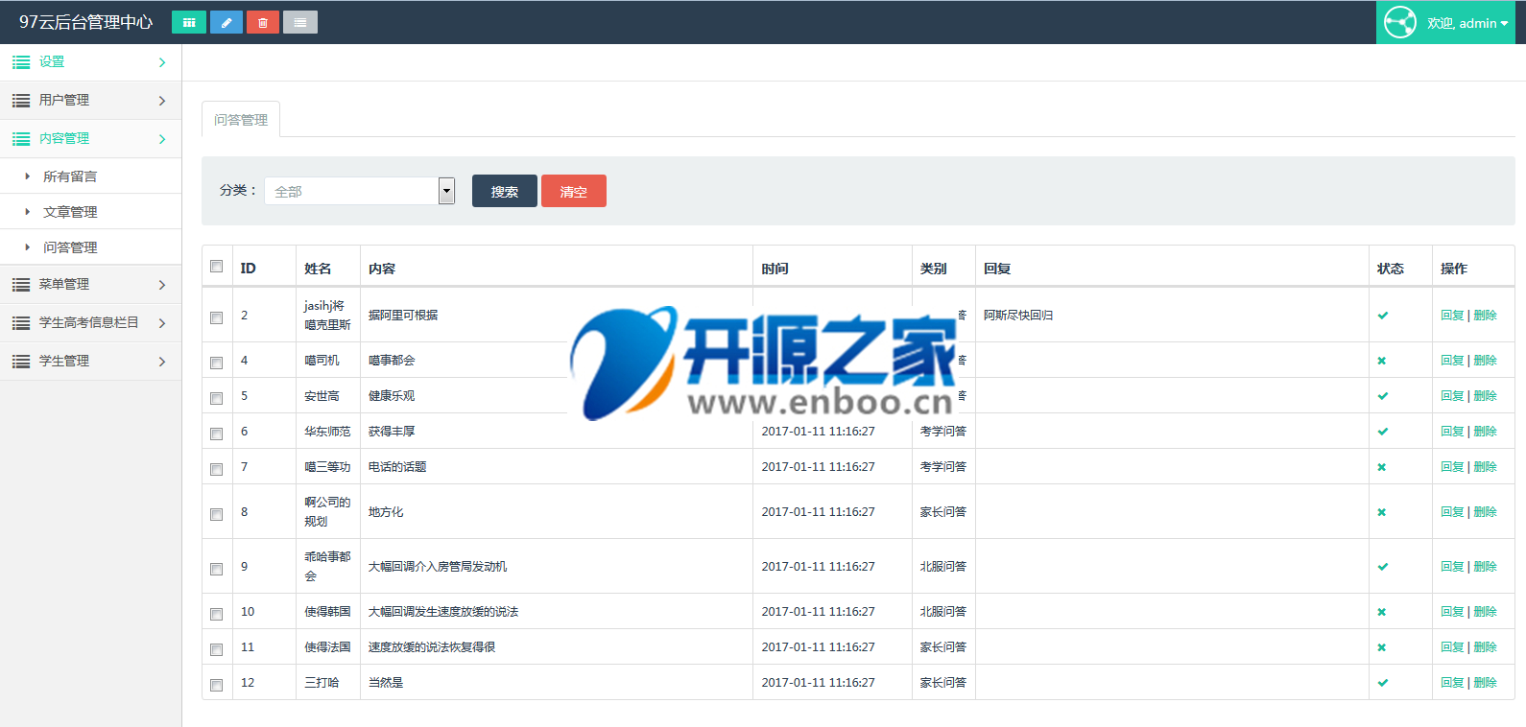Click the cross status icon for ID 11
This screenshot has width=1526, height=727.
1382,647
